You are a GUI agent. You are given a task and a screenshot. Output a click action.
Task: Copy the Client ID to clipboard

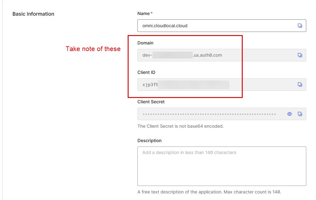pos(300,85)
